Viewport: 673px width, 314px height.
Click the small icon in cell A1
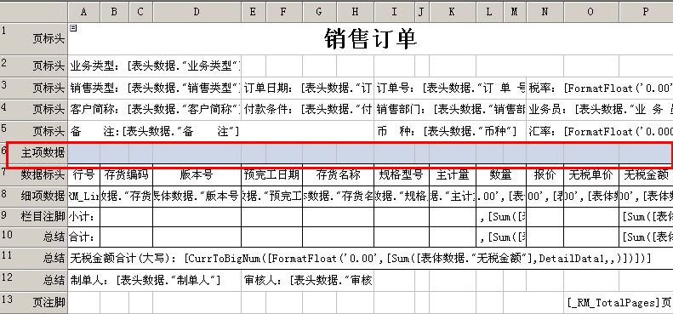73,28
